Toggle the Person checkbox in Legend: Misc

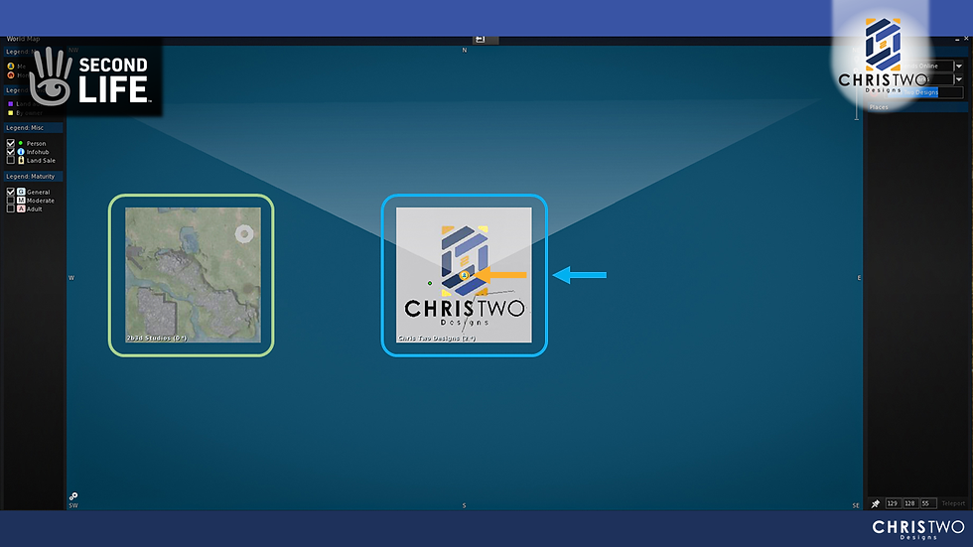coord(11,143)
